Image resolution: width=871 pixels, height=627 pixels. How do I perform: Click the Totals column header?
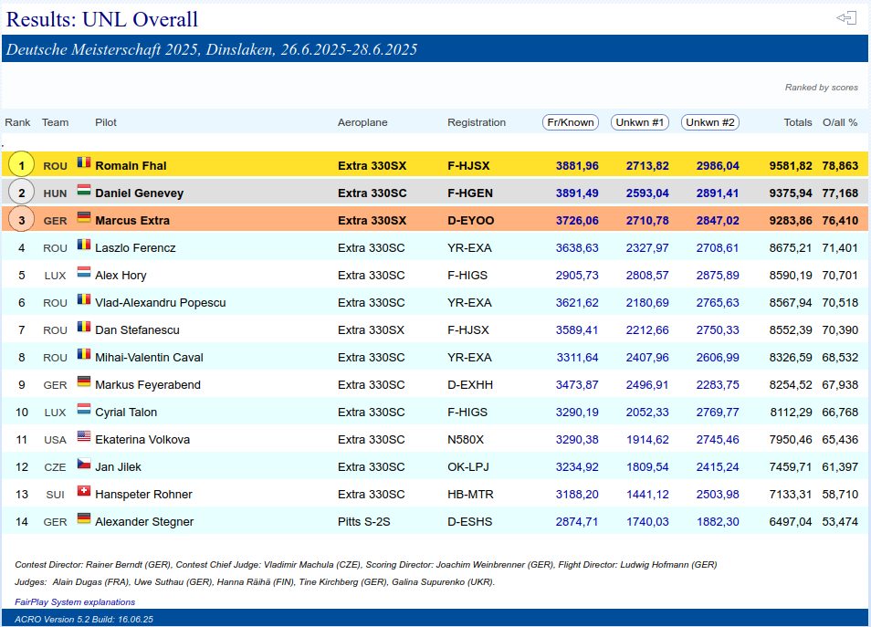tap(798, 122)
